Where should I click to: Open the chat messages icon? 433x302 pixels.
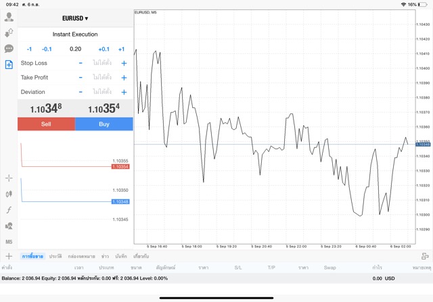[9, 49]
